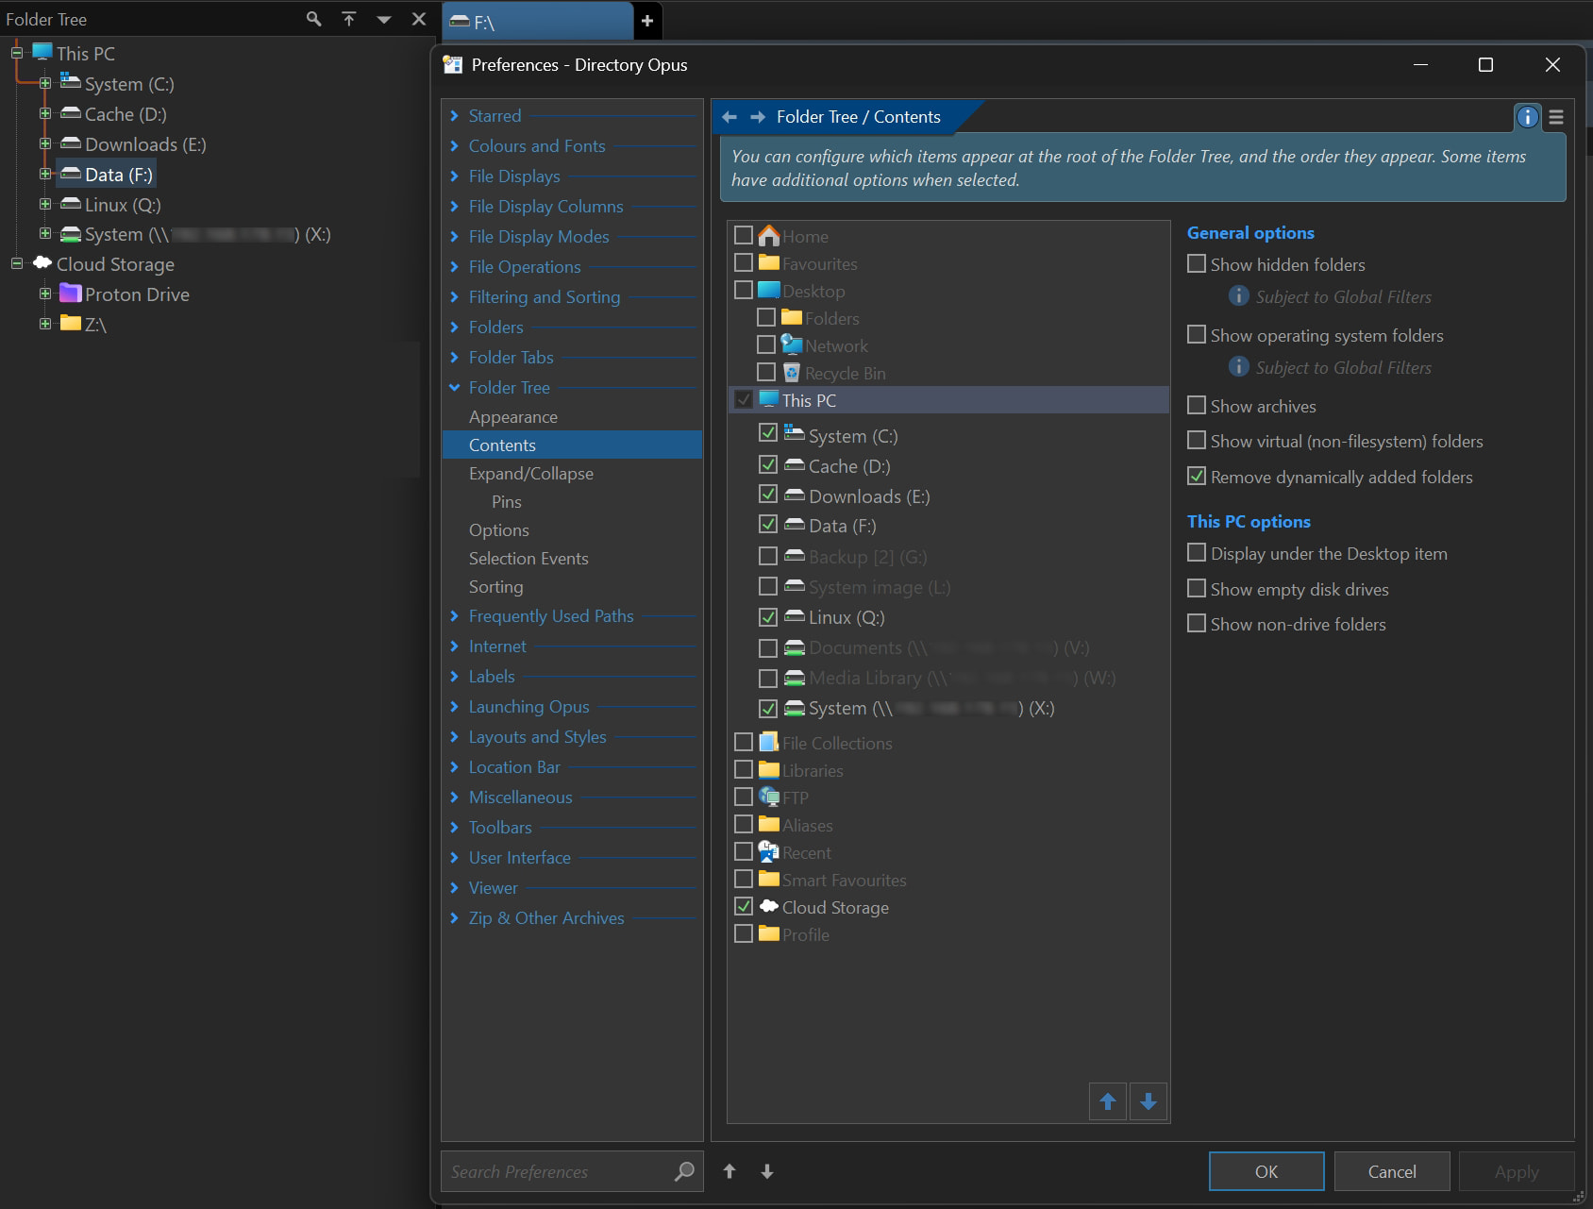The height and width of the screenshot is (1209, 1593).
Task: Move selected item up with blue arrow
Action: click(x=1108, y=1101)
